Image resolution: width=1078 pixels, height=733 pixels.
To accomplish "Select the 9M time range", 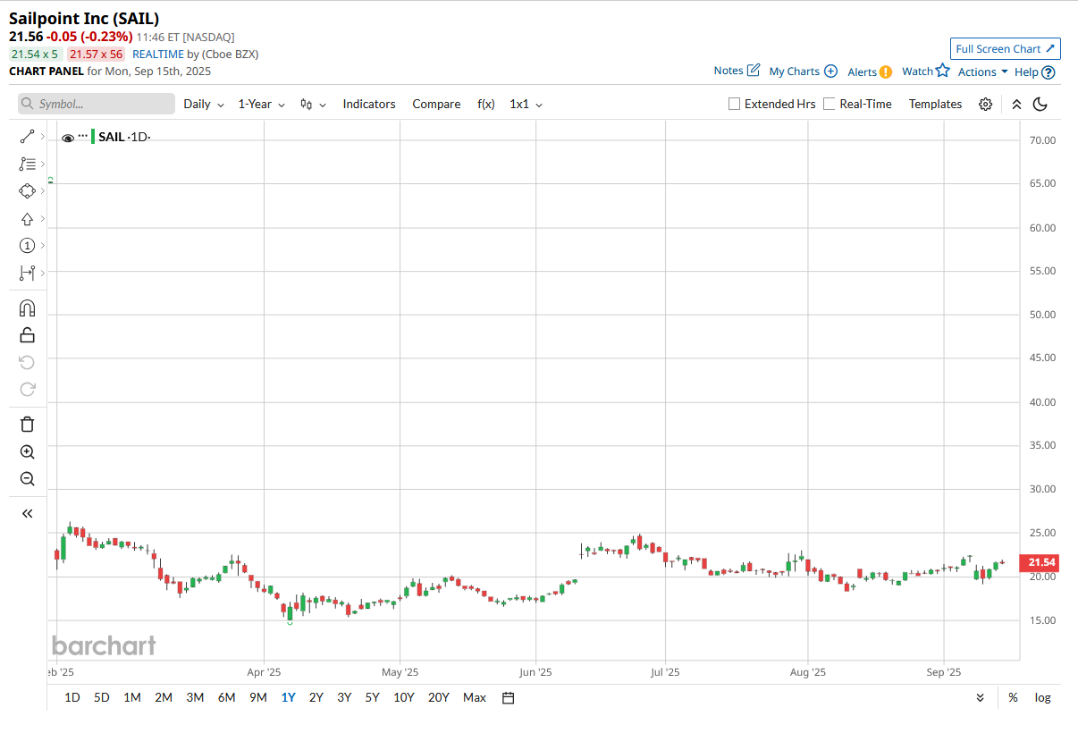I will coord(258,697).
